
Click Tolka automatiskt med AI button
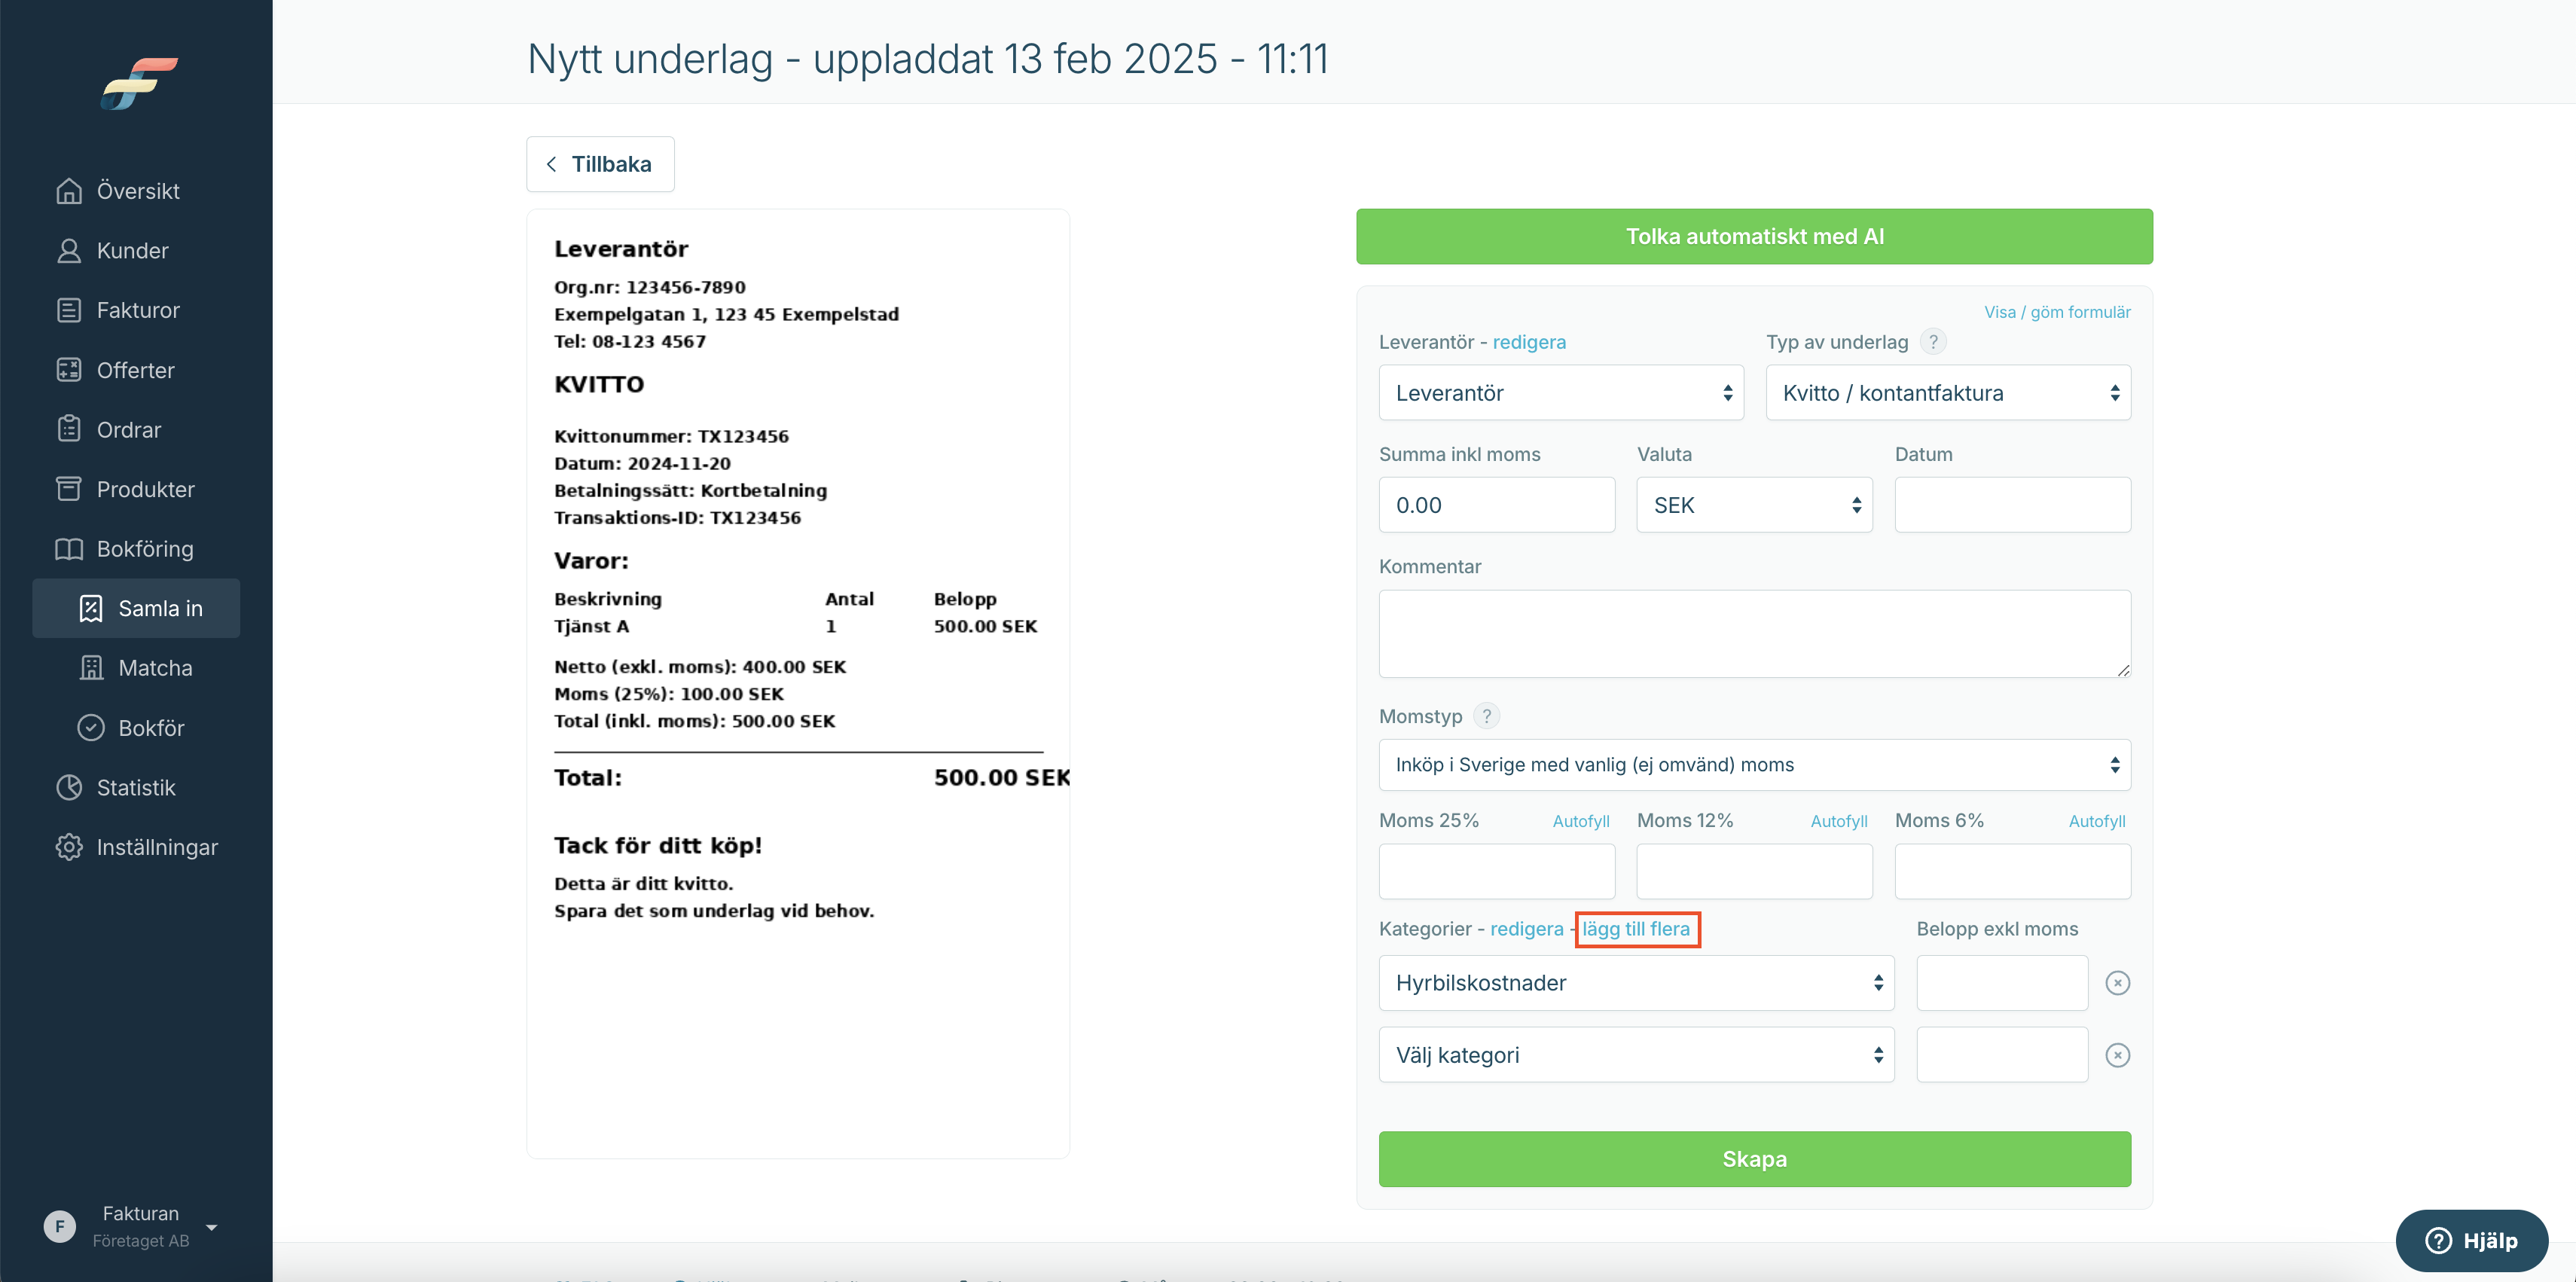[1754, 237]
